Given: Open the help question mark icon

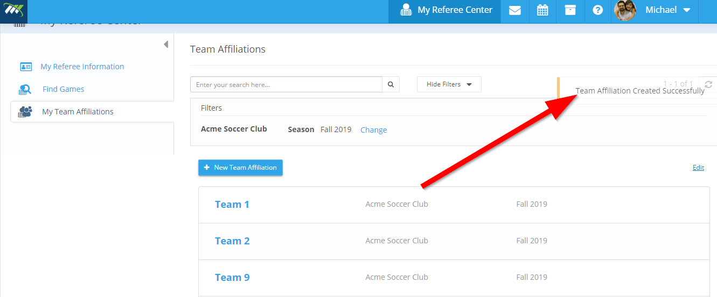Looking at the screenshot, I should (598, 10).
